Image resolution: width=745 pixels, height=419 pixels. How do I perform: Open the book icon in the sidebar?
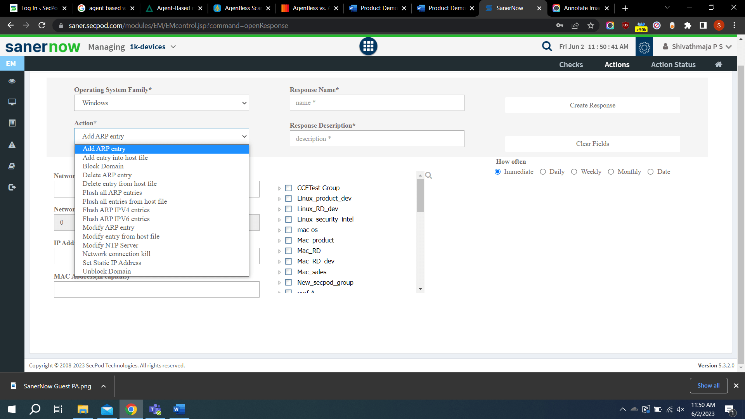click(x=12, y=166)
